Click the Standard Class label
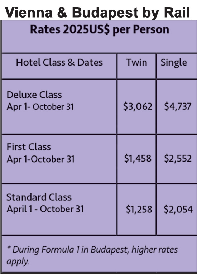 tap(39, 197)
